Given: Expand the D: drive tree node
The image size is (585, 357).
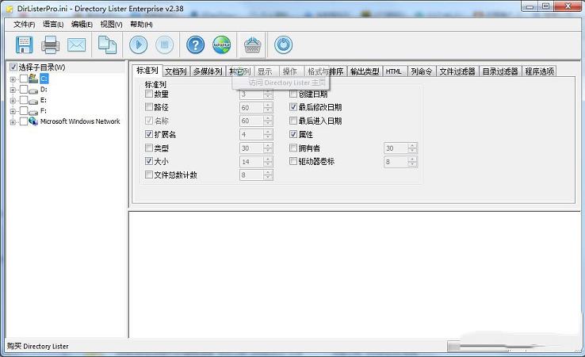Looking at the screenshot, I should point(13,90).
